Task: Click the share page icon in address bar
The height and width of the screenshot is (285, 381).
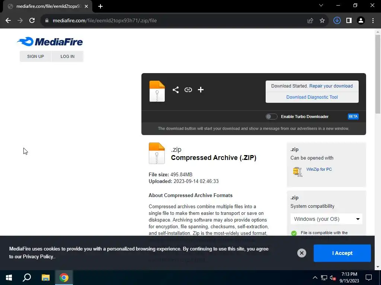Action: (x=310, y=21)
